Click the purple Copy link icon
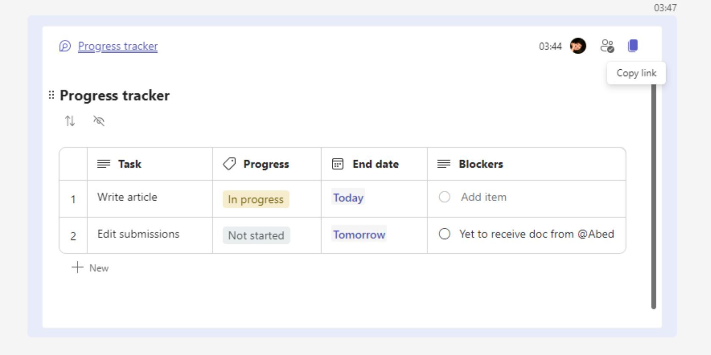Viewport: 711px width, 355px height. (633, 46)
